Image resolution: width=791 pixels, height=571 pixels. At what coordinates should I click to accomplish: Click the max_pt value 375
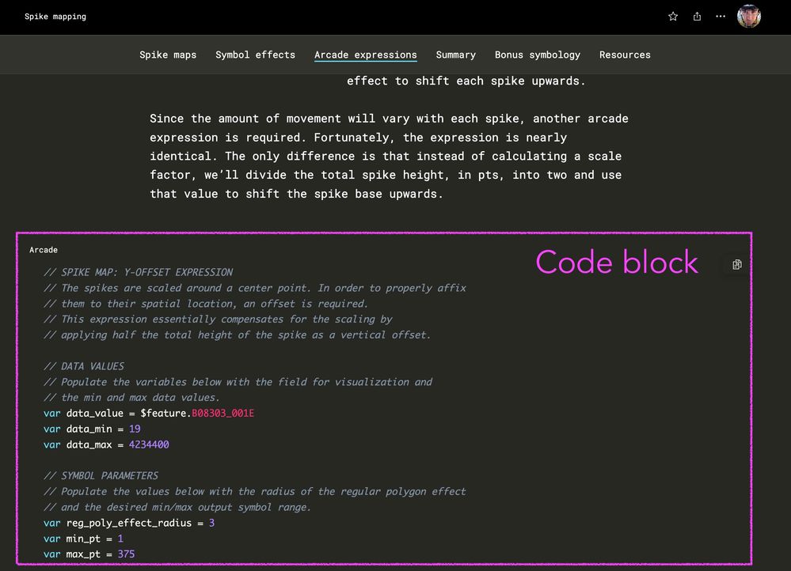pos(125,554)
